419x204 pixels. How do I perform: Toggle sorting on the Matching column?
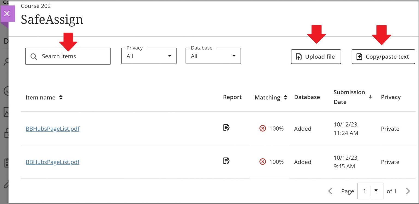(285, 98)
